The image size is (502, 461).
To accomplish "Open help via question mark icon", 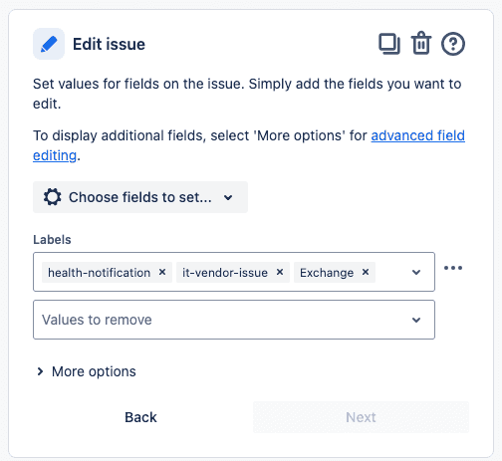I will pyautogui.click(x=453, y=44).
